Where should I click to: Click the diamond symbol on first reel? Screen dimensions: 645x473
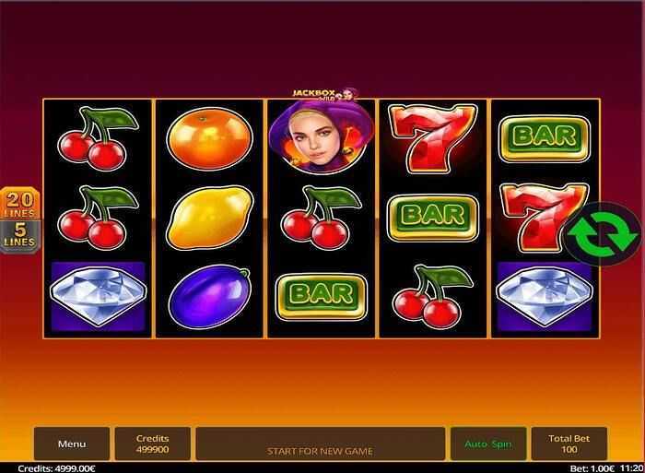(98, 296)
